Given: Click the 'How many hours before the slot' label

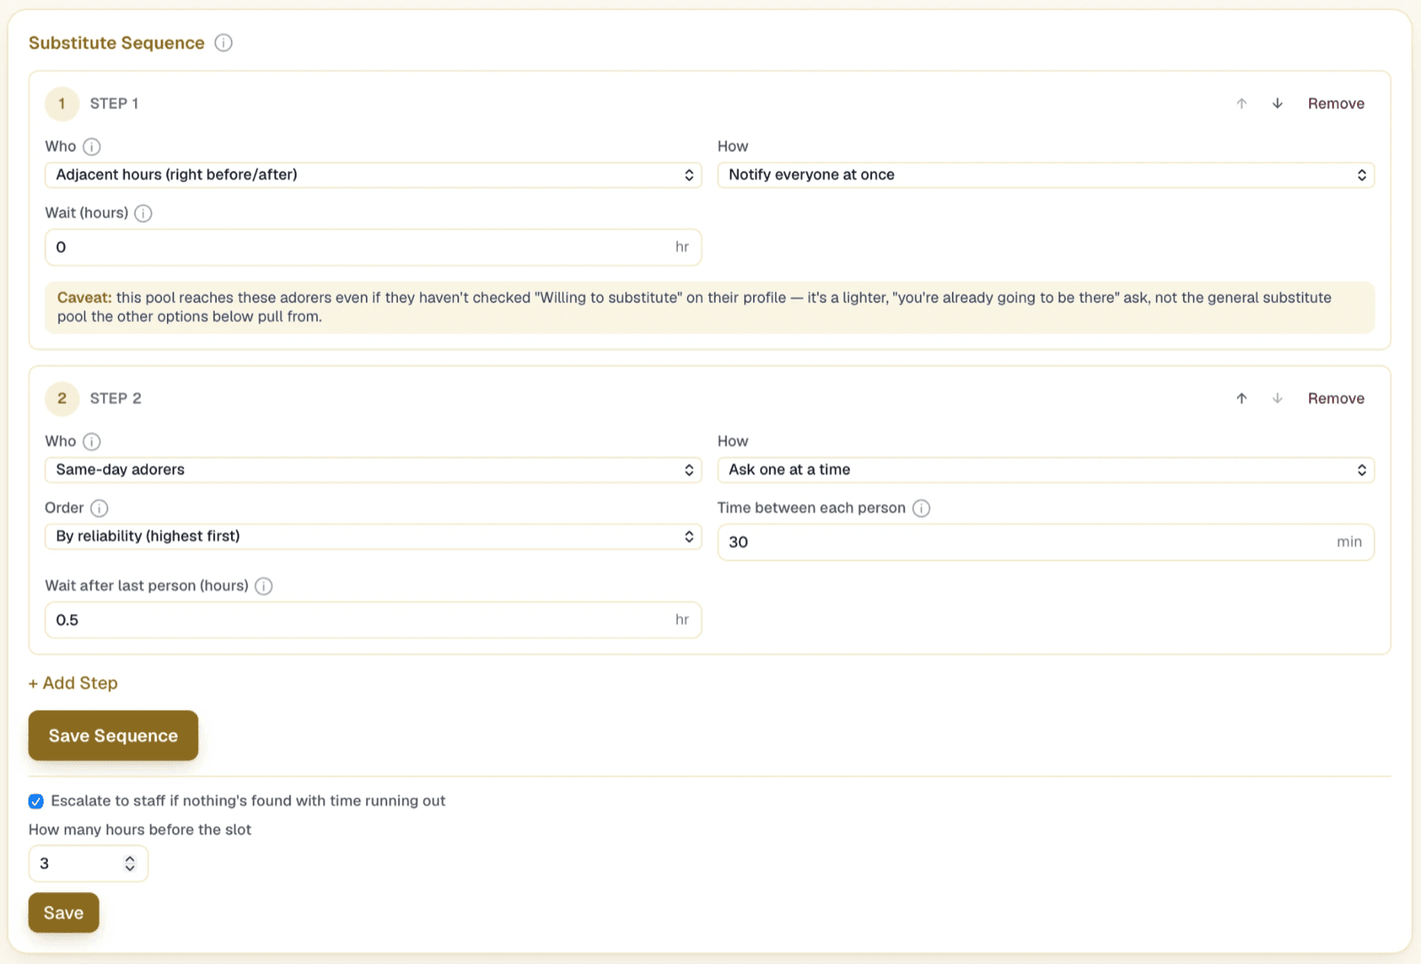Looking at the screenshot, I should (139, 830).
